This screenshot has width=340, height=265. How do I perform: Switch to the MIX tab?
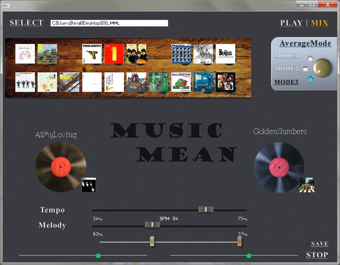(x=320, y=23)
